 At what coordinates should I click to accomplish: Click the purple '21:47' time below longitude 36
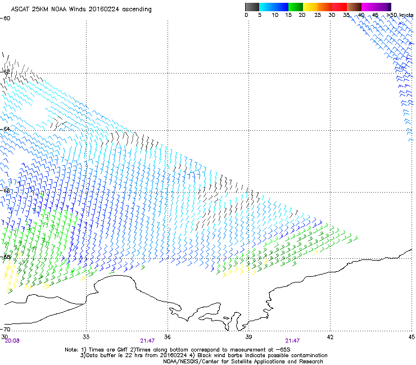(x=147, y=341)
